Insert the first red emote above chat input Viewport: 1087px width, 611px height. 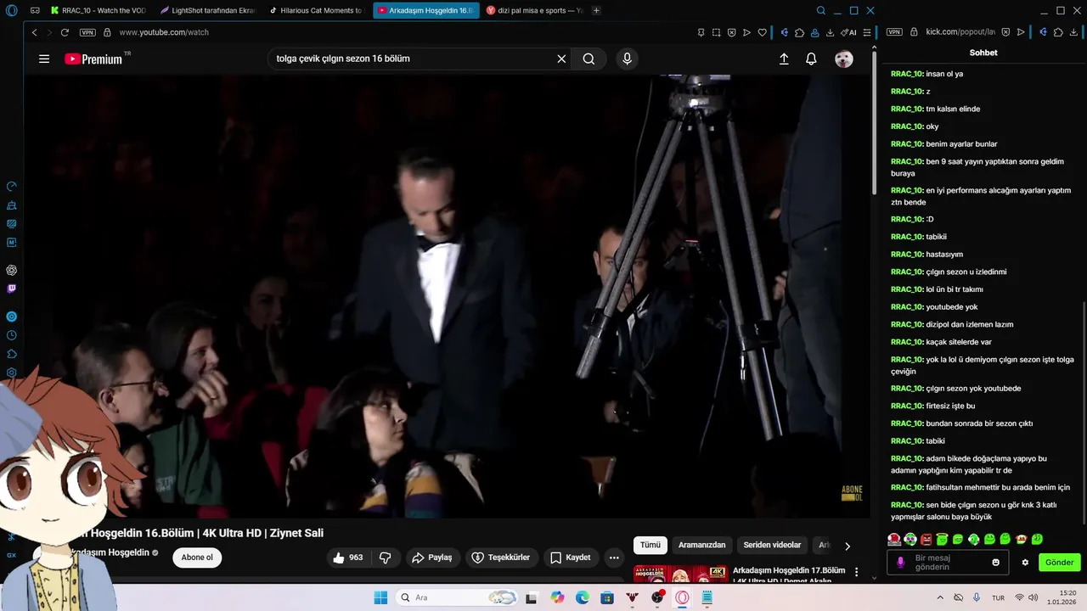pyautogui.click(x=894, y=539)
